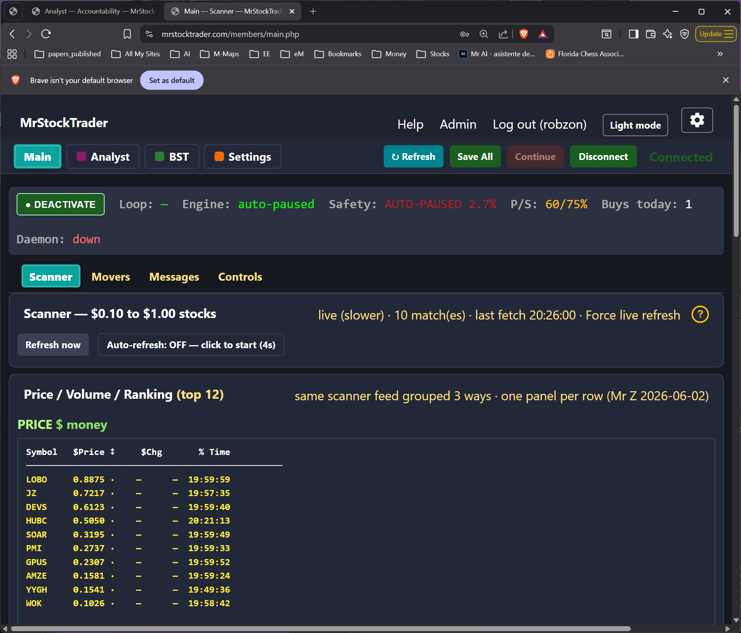Click the Brave Shields lion icon
This screenshot has width=741, height=633.
pyautogui.click(x=523, y=34)
